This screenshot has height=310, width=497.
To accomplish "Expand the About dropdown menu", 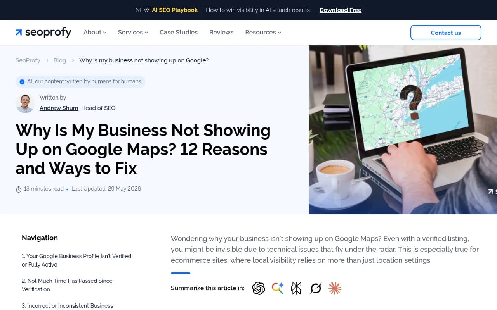I will tap(95, 33).
